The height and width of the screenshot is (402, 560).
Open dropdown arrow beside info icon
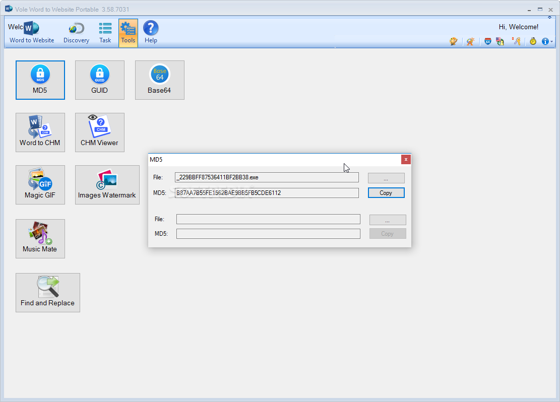[552, 42]
